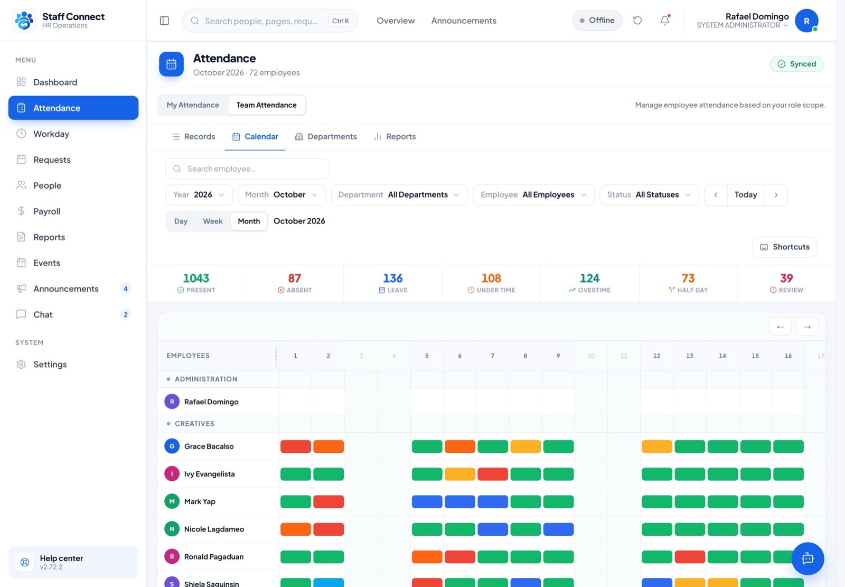
Task: Open Overview in the top navigation
Action: 396,21
